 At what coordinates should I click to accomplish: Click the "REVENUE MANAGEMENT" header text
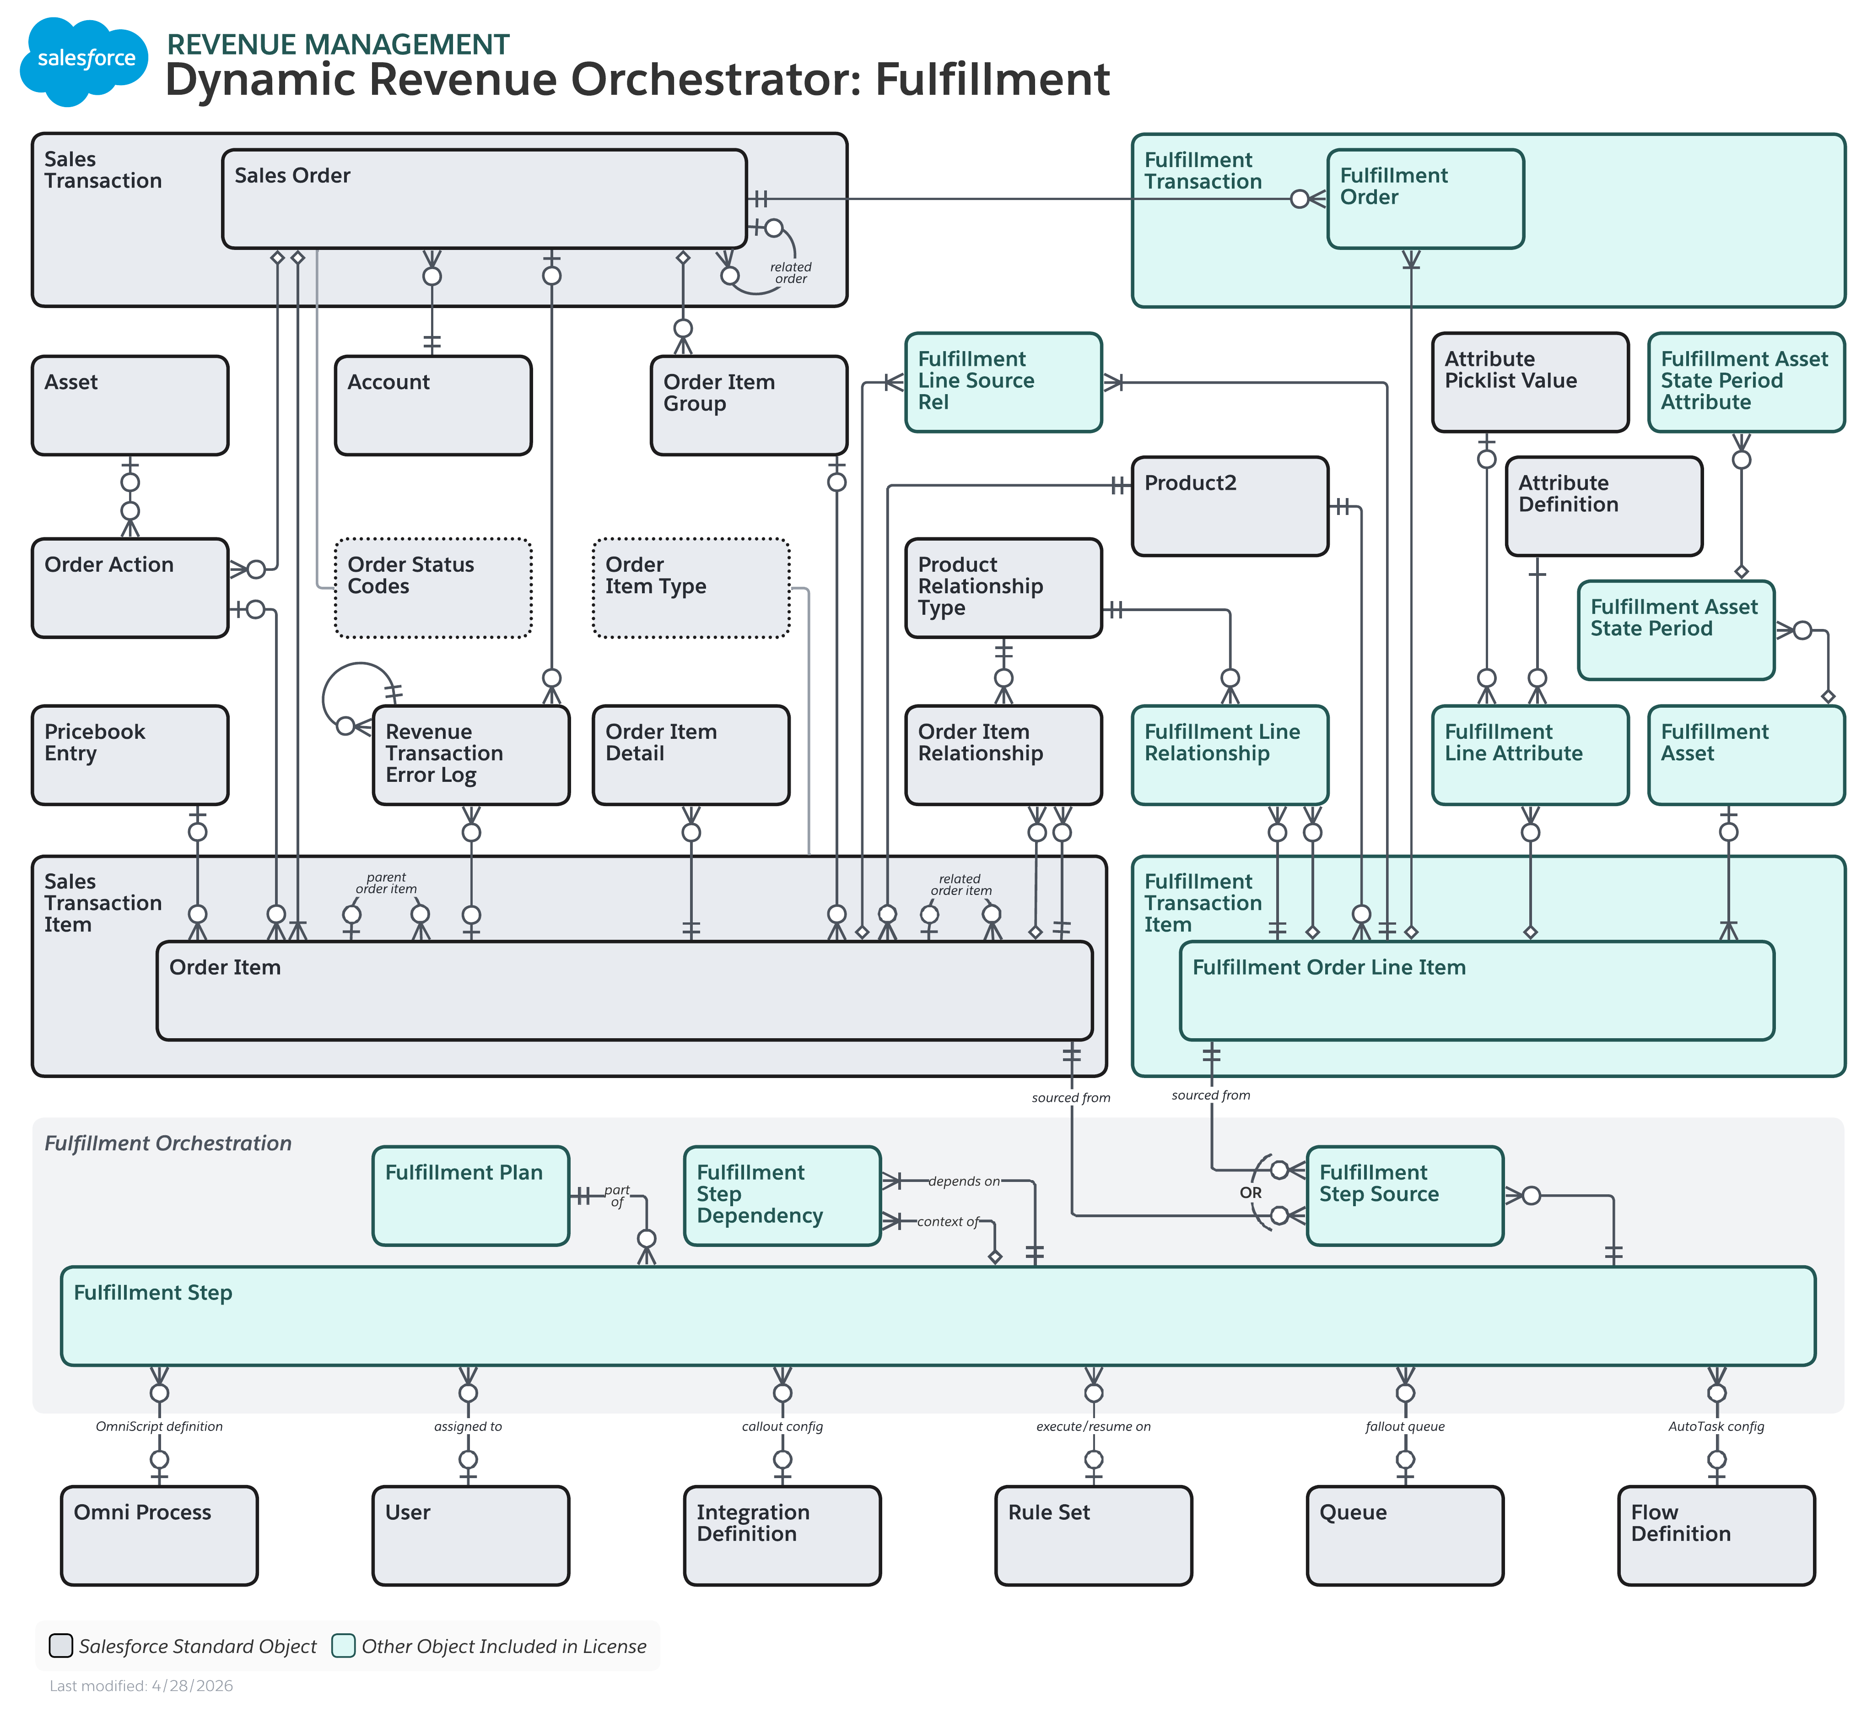coord(338,44)
